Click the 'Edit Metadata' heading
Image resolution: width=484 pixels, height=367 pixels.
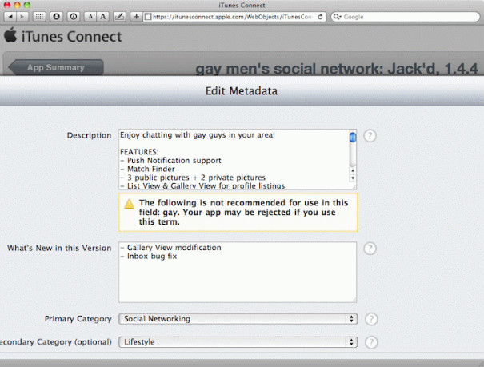pyautogui.click(x=242, y=91)
